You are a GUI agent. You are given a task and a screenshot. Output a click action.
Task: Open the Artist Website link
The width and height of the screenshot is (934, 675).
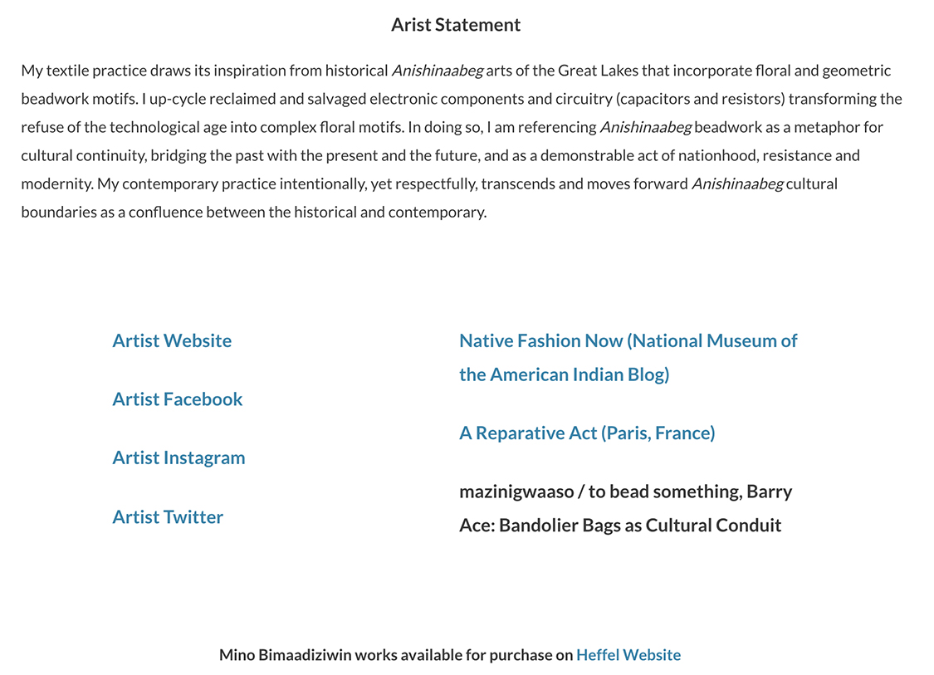pyautogui.click(x=172, y=340)
